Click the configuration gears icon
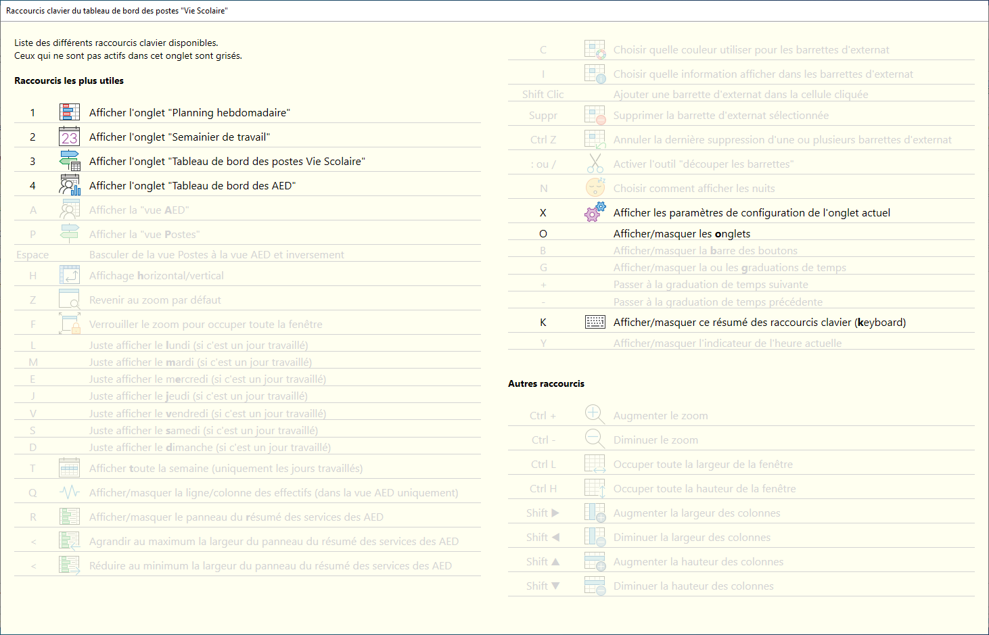This screenshot has width=989, height=635. tap(595, 212)
